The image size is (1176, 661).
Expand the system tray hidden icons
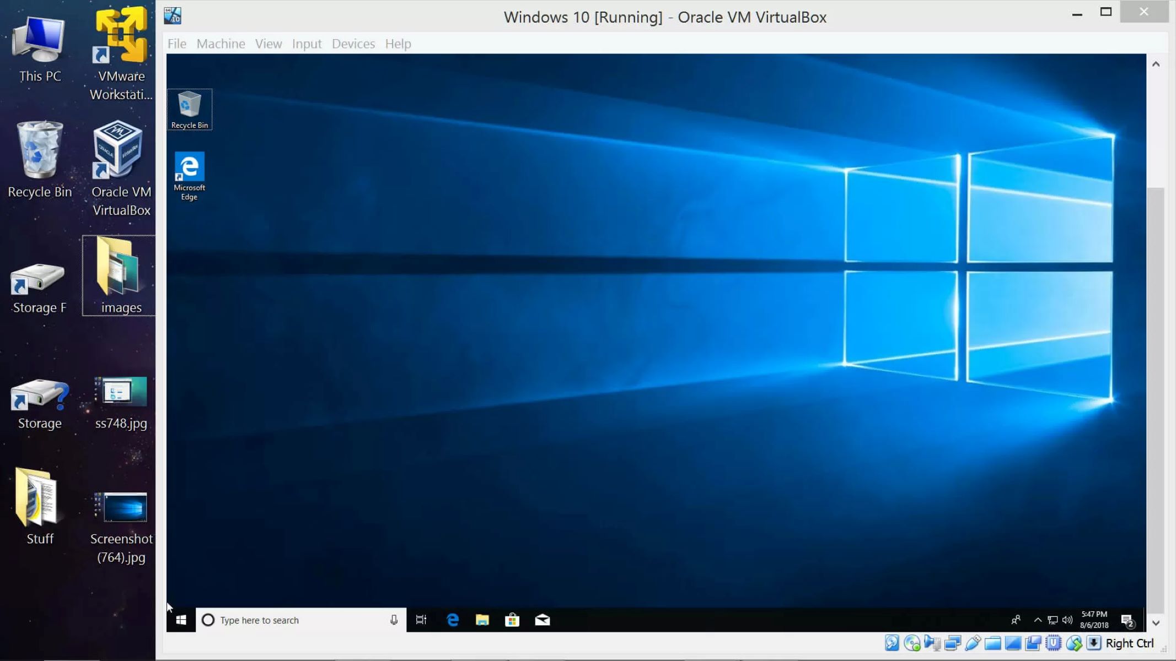tap(1037, 620)
